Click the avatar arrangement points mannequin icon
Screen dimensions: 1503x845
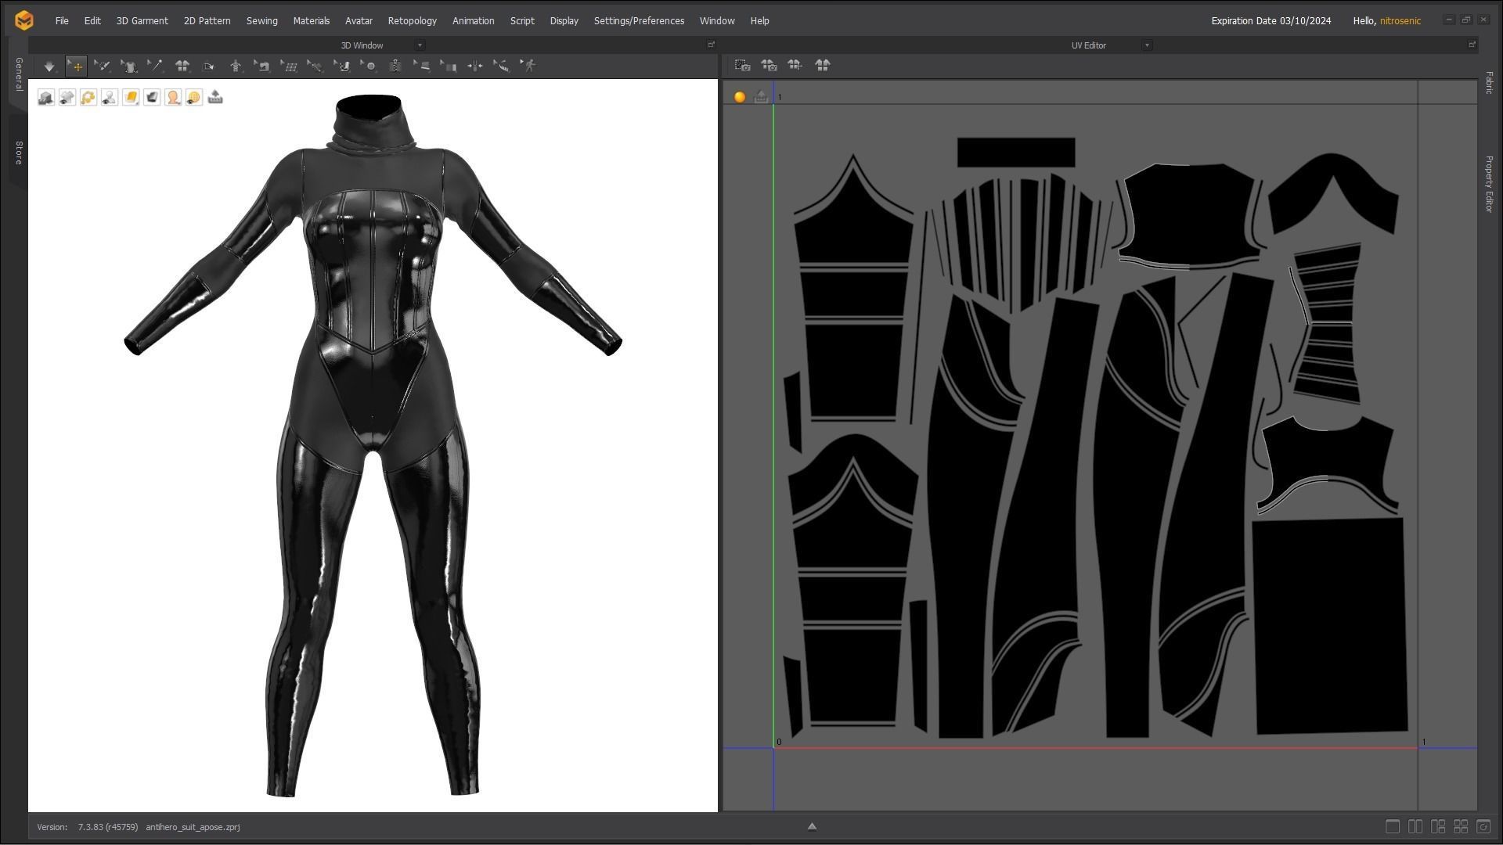point(236,67)
